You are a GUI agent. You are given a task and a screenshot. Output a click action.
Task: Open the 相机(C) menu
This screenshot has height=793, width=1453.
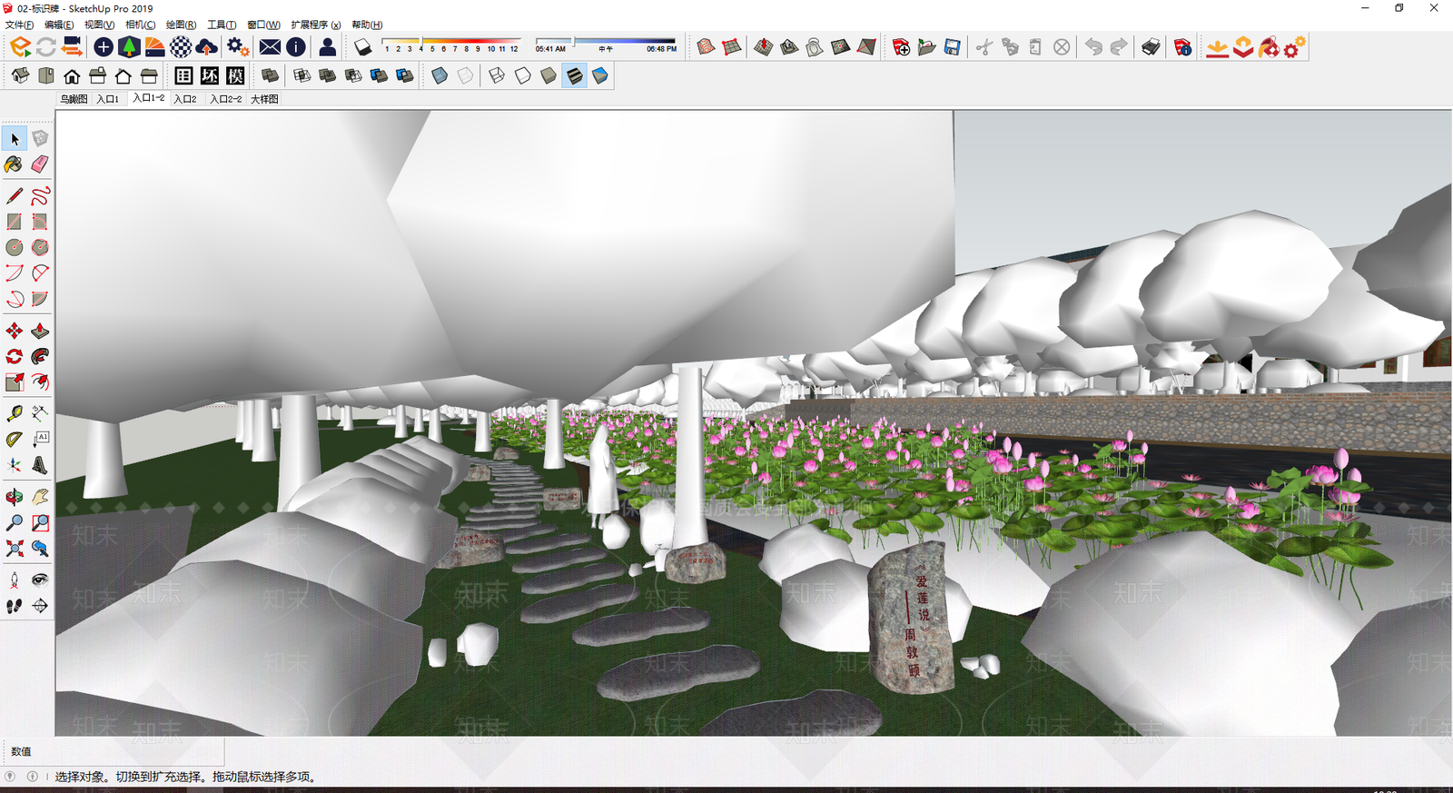tap(140, 25)
